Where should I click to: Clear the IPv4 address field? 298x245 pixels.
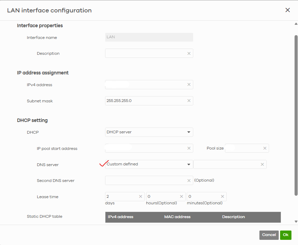(189, 85)
